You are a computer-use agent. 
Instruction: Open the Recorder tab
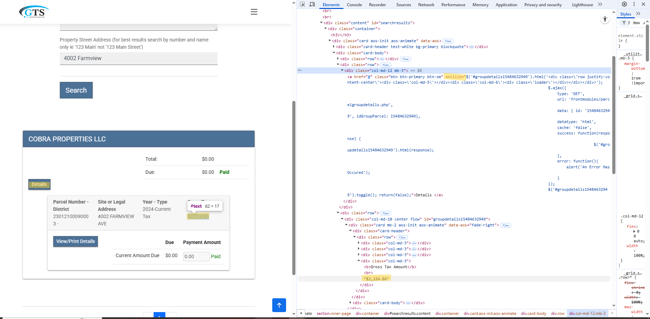[377, 5]
